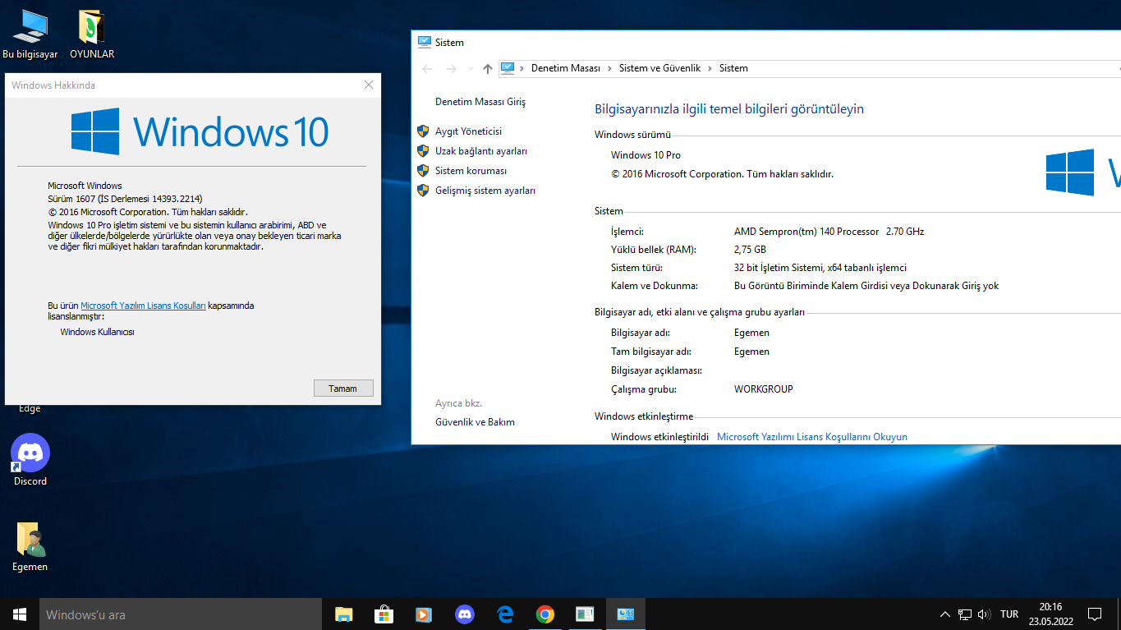Open the Action Center notification icon
The image size is (1121, 630).
tap(1094, 614)
